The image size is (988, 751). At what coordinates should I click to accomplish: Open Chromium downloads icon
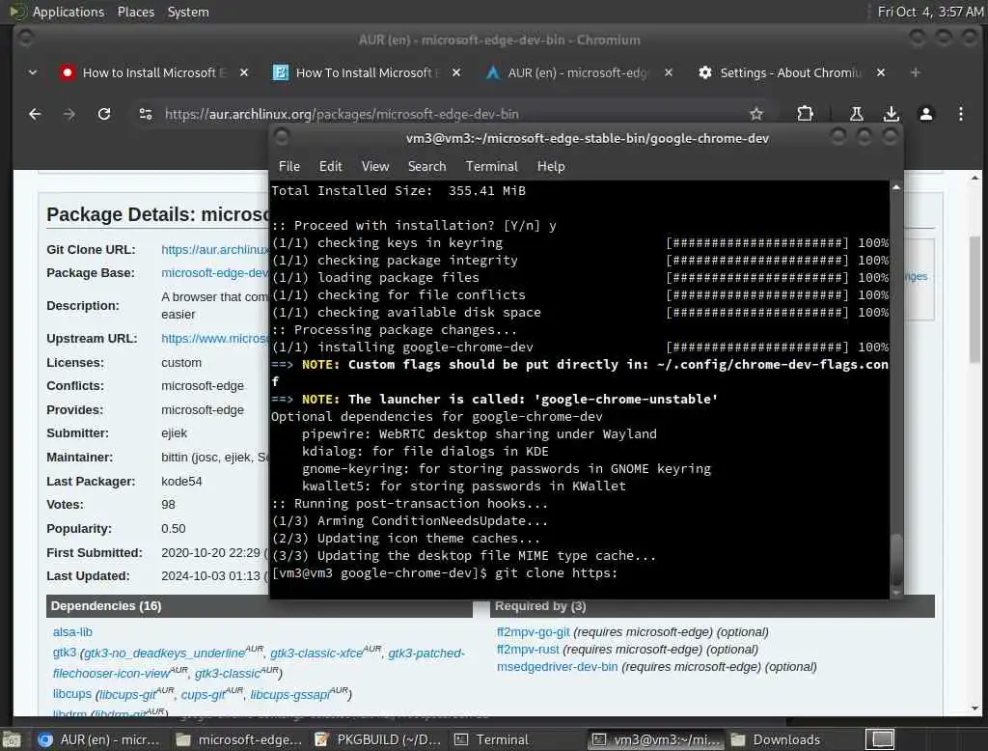pyautogui.click(x=891, y=114)
